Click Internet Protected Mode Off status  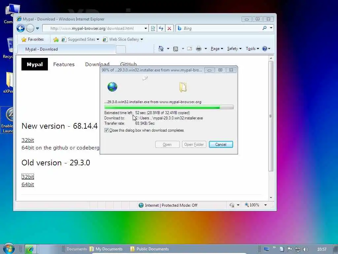(168, 205)
